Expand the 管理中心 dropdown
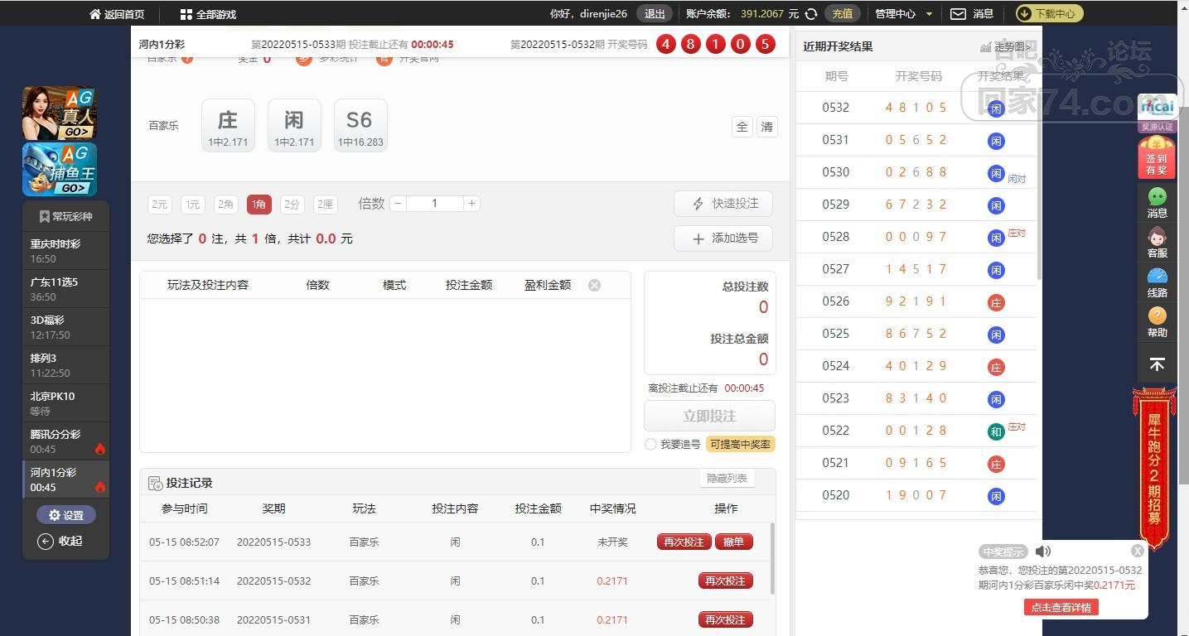This screenshot has height=636, width=1189. click(904, 14)
